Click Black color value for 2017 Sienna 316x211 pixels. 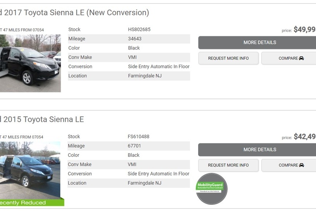(134, 48)
